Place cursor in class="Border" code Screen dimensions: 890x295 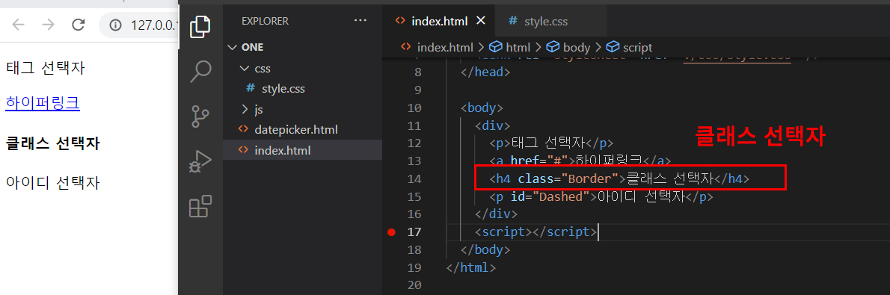568,179
